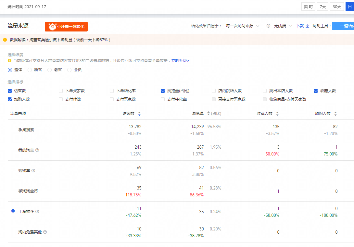The image size is (354, 247).
Task: Click blue 一键转化 button at right
Action: tap(343, 26)
